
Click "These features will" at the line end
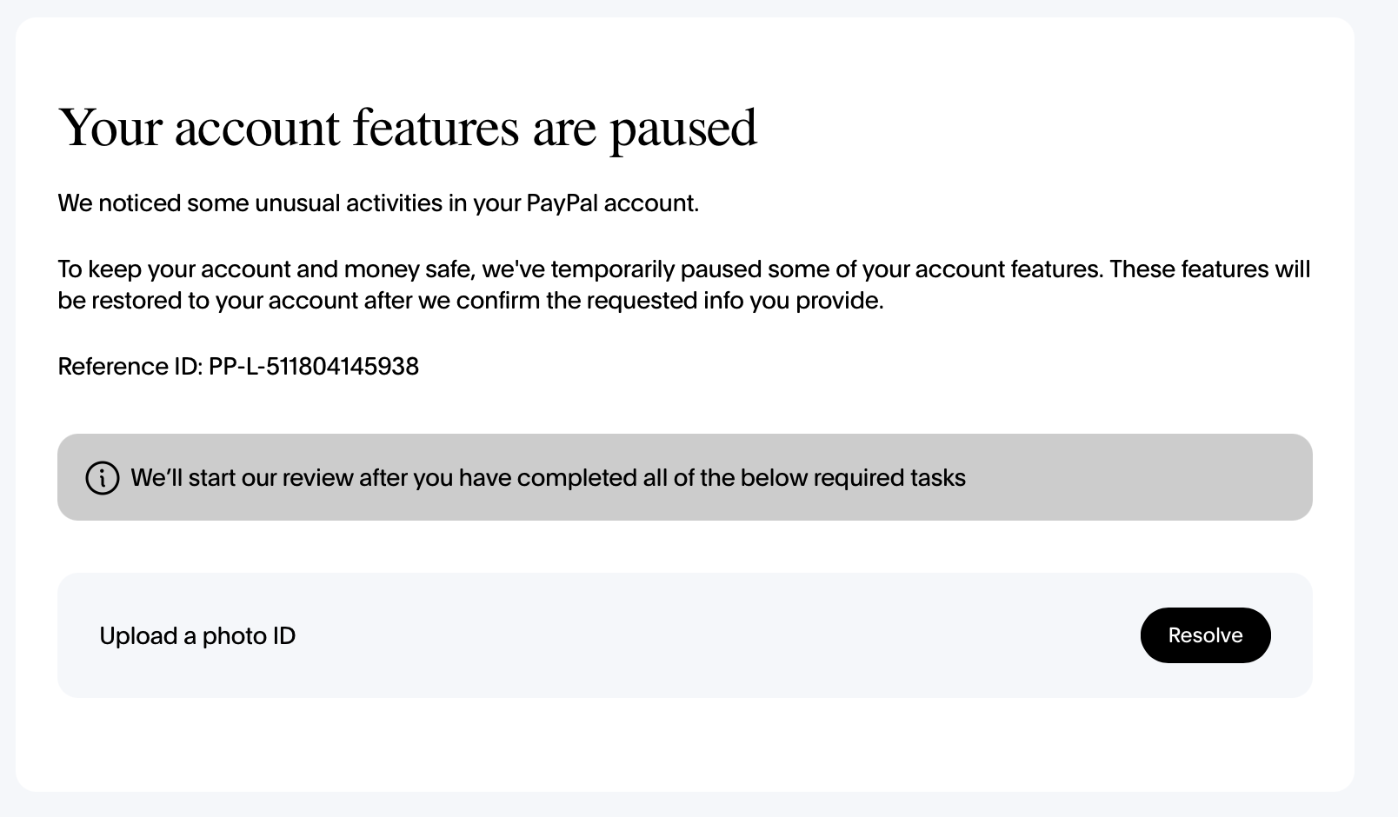coord(1209,269)
